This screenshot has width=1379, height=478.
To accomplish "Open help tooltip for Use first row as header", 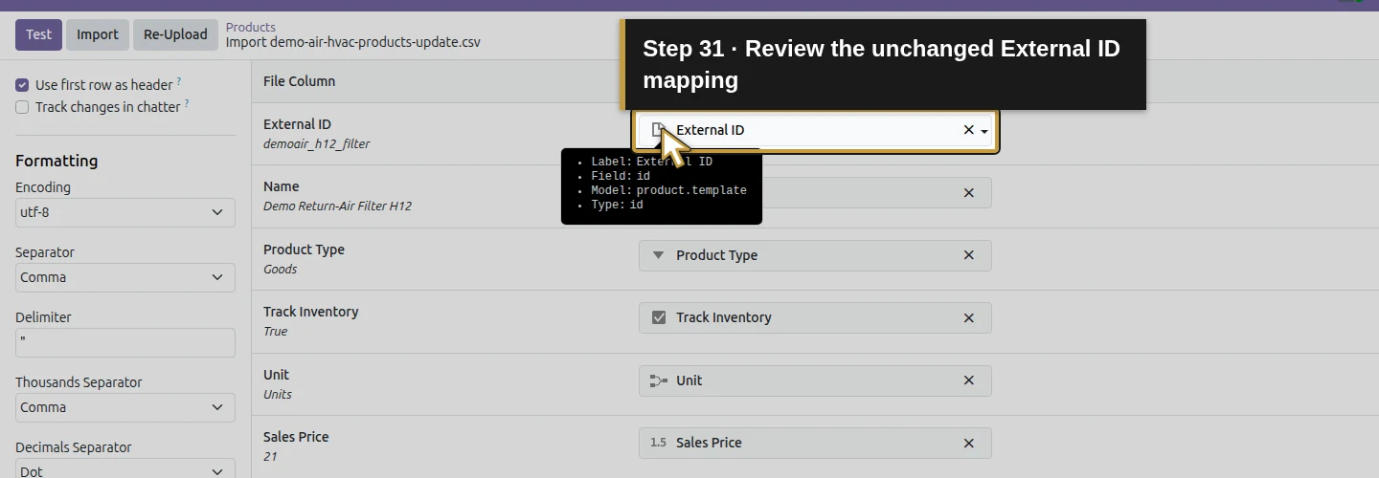I will click(179, 81).
